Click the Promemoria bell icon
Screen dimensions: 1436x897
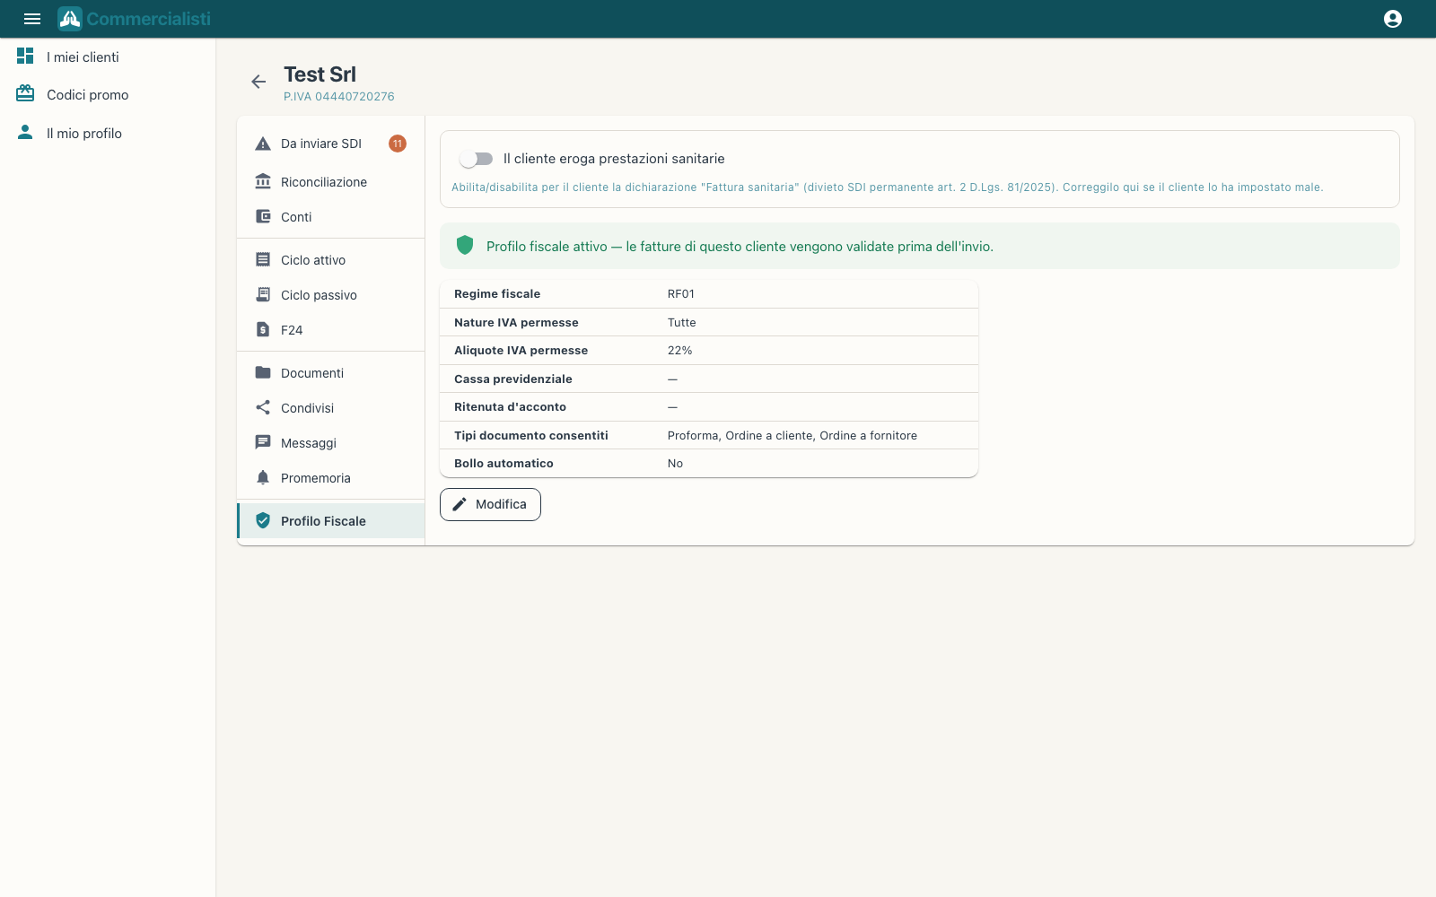263,478
